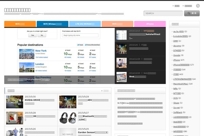This screenshot has width=204, height=136.
Task: Open the hotelwifitest article dated 2014/12/13
Action: click(x=145, y=36)
